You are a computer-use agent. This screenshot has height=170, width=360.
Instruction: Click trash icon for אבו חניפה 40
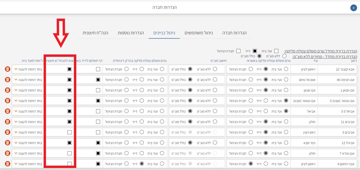(8, 79)
